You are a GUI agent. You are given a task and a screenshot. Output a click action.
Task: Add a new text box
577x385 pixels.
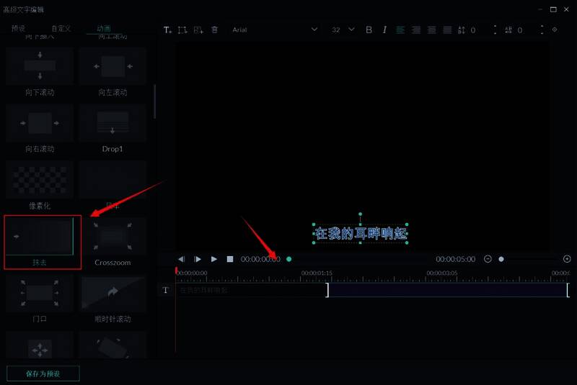pos(167,30)
